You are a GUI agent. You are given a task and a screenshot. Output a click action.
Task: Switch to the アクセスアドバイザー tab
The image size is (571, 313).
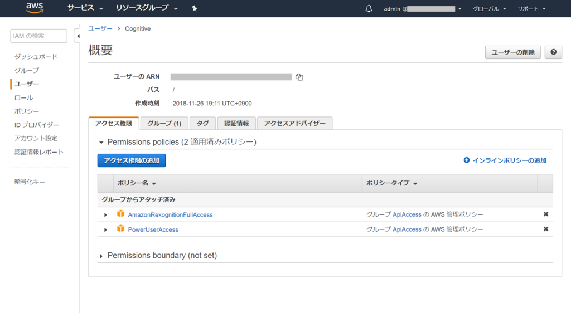(x=294, y=123)
